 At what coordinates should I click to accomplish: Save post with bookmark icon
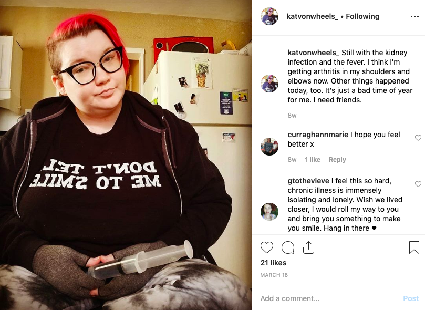coord(414,247)
